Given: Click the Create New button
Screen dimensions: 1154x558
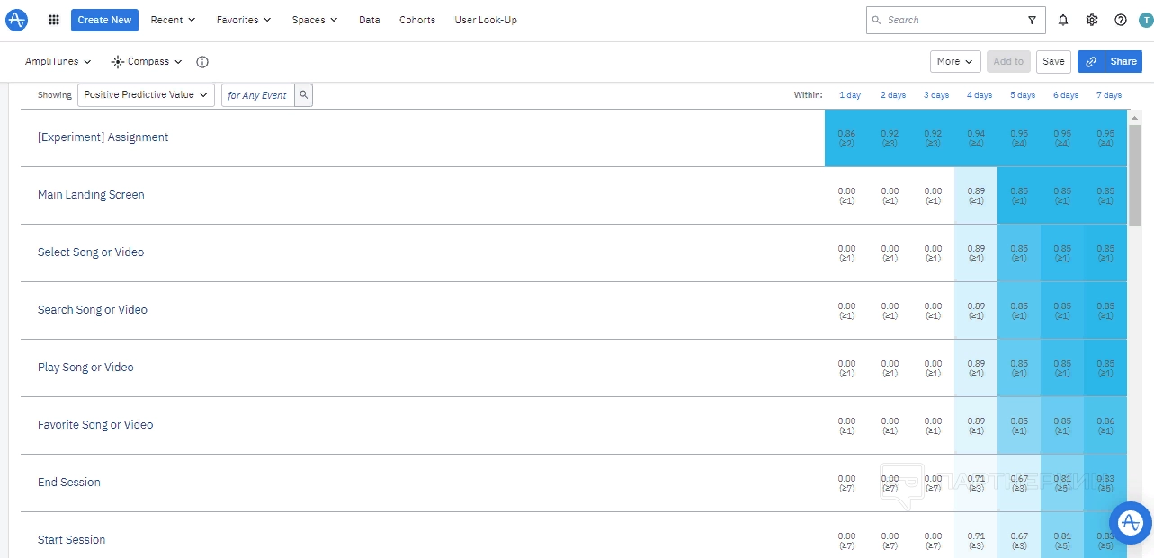Looking at the screenshot, I should point(104,20).
